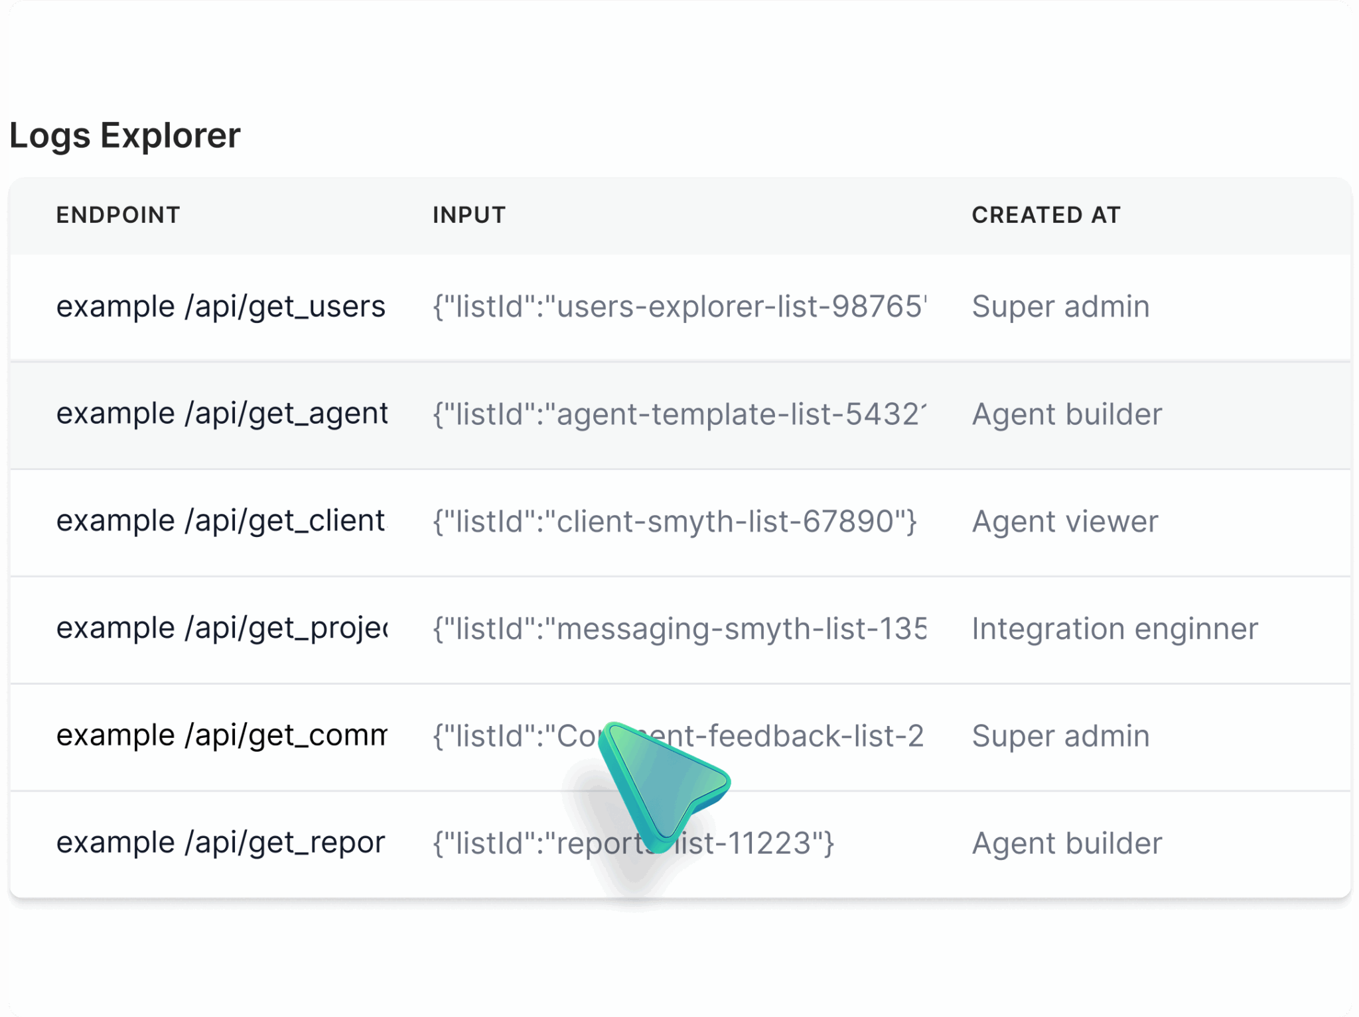Viewport: 1359px width, 1017px height.
Task: Click the Integration enginner cell
Action: (x=1114, y=630)
